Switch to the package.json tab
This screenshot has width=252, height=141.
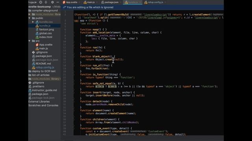click(111, 2)
